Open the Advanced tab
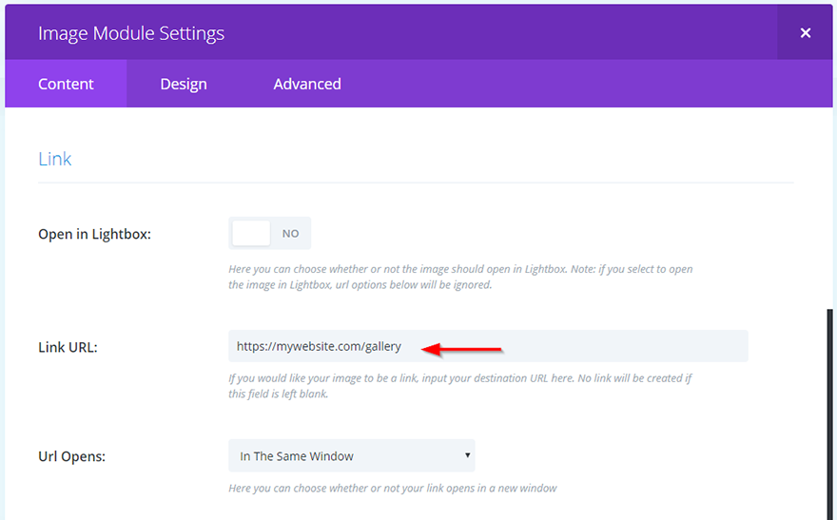Image resolution: width=837 pixels, height=520 pixels. [x=307, y=84]
